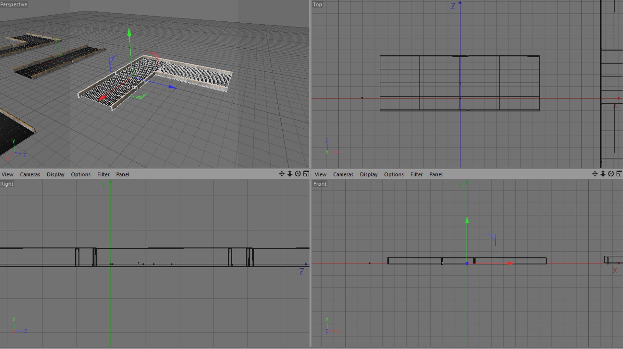The image size is (623, 349).
Task: Click the green plane handle in the Perspective view
Action: (140, 96)
